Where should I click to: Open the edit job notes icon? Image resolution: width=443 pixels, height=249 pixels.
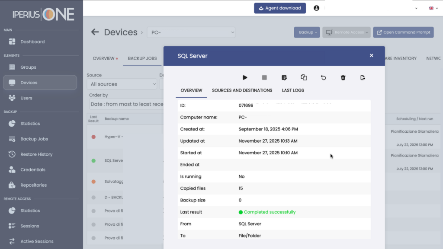pos(284,78)
